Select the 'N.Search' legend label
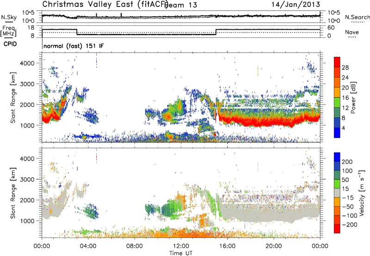370x256 pixels. pos(357,17)
